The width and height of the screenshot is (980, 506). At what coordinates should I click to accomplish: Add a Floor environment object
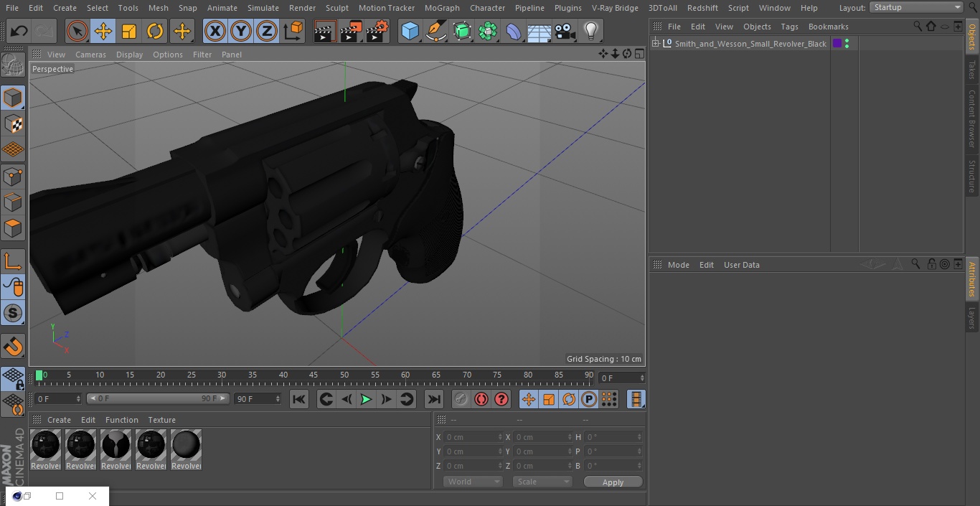[540, 32]
